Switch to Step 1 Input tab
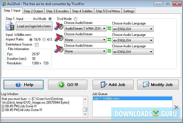183x123 pixels. [12, 11]
